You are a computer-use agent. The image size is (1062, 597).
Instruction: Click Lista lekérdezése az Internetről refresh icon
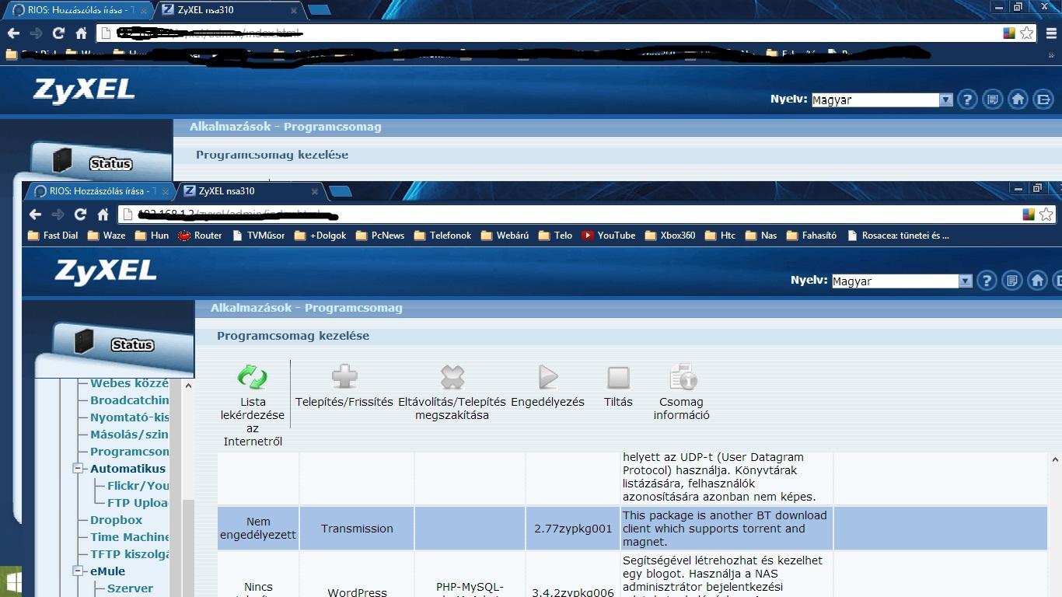coord(253,377)
